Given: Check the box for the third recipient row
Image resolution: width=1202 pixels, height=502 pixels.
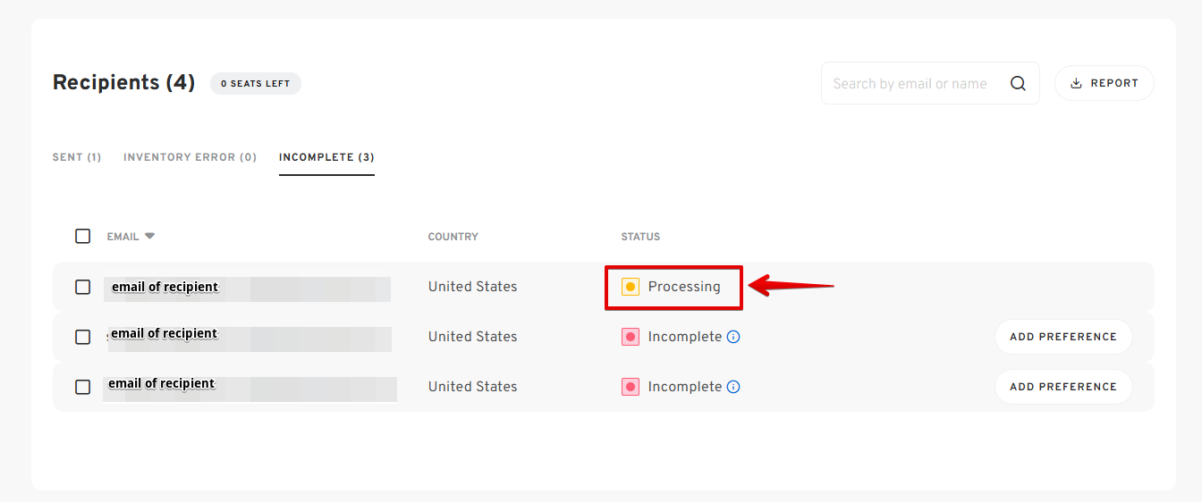Looking at the screenshot, I should [x=83, y=387].
